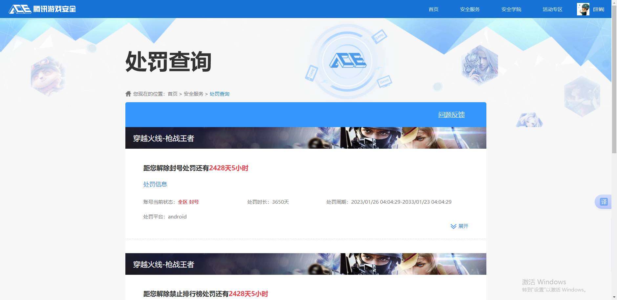This screenshot has height=300, width=617.
Task: Expand the ban details with 展开
Action: tap(463, 226)
